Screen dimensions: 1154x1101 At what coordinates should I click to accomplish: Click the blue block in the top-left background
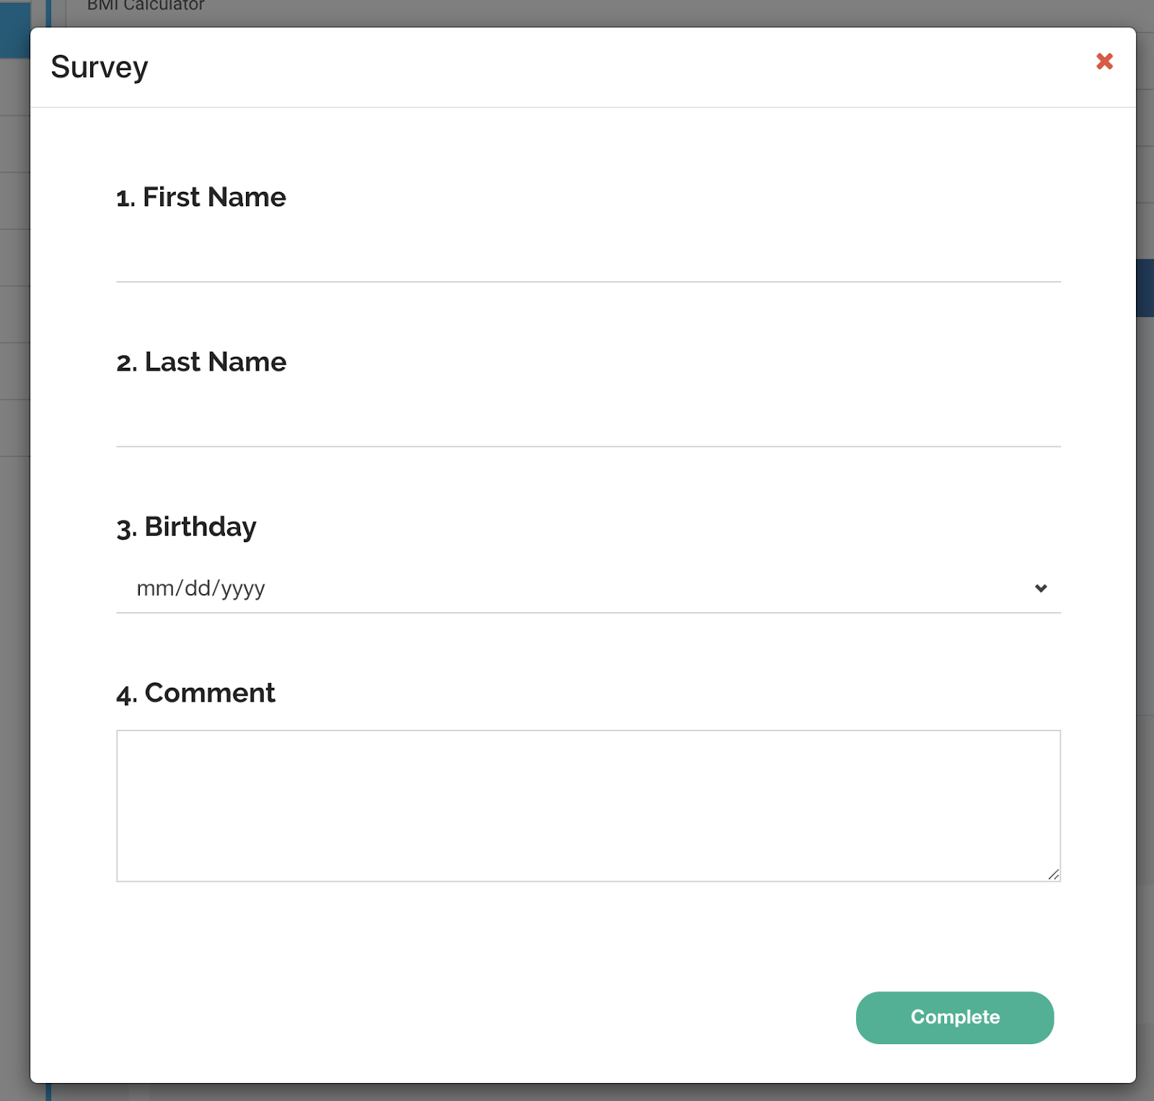tap(14, 29)
